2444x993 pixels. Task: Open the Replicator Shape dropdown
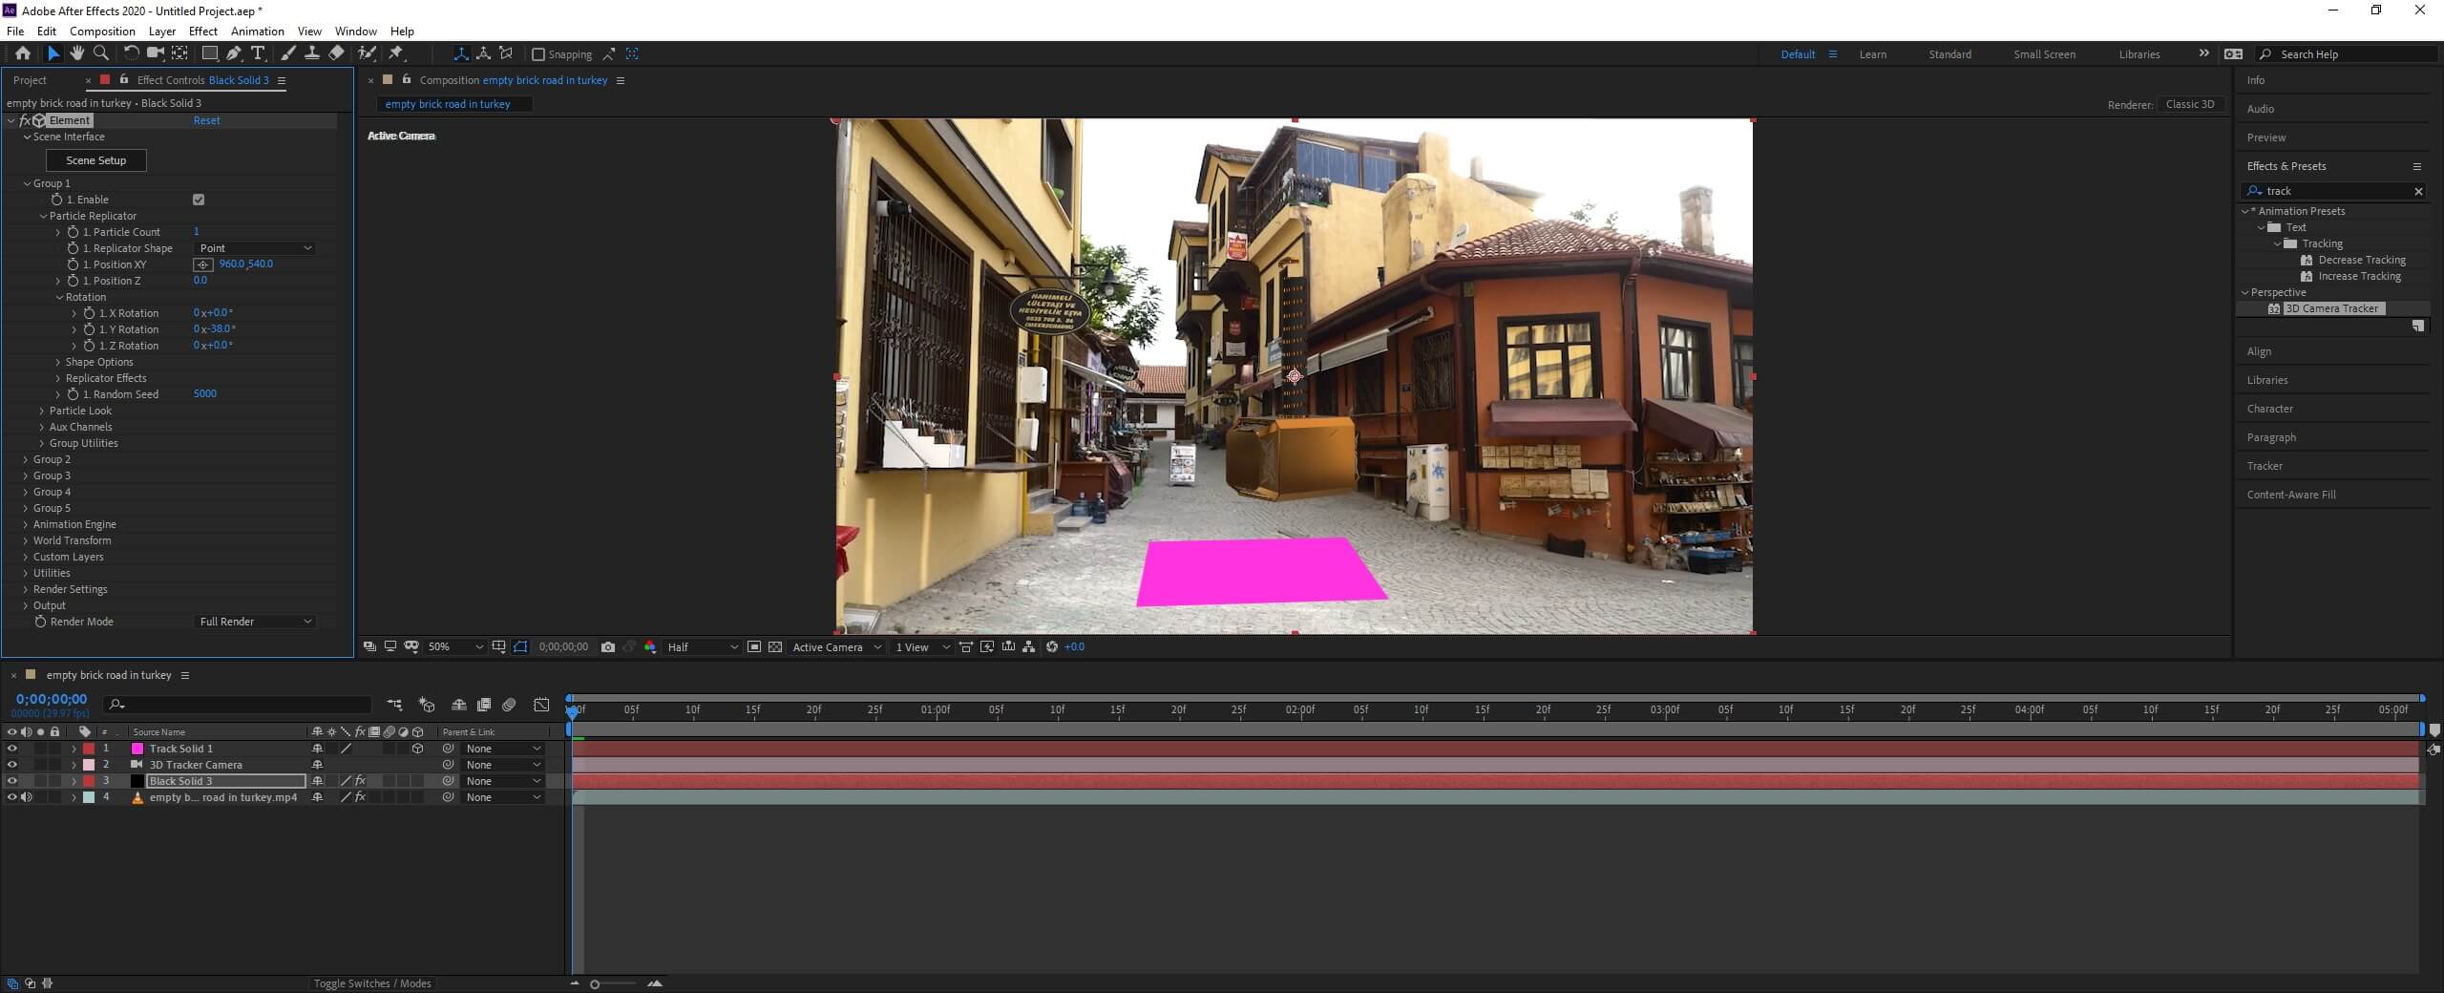pyautogui.click(x=255, y=248)
